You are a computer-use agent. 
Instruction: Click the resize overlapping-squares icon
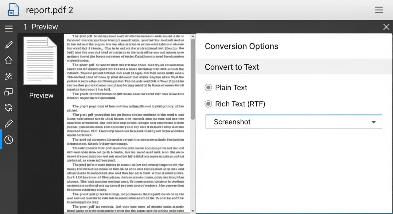pos(9,92)
